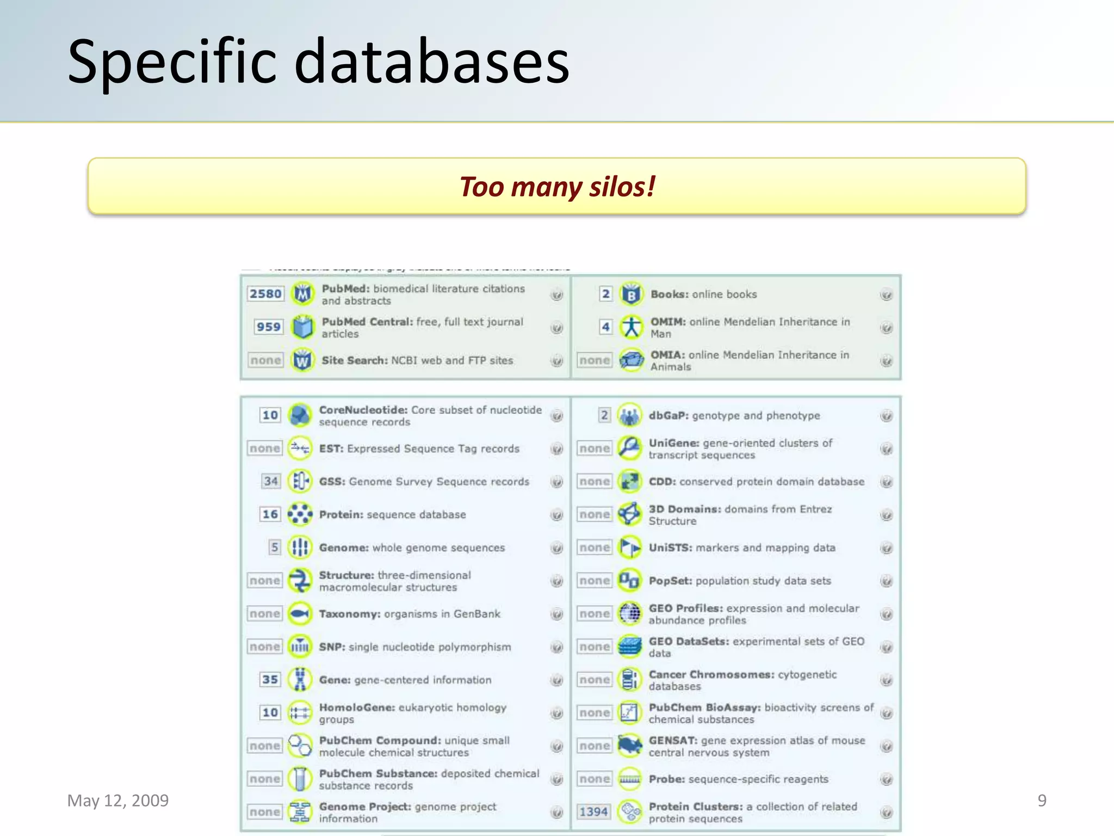Click the Books help question mark
1114x836 pixels.
pyautogui.click(x=886, y=295)
